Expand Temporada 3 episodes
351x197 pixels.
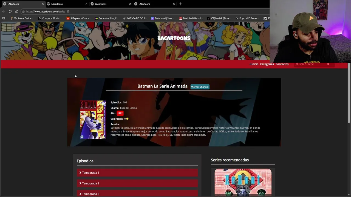137,193
